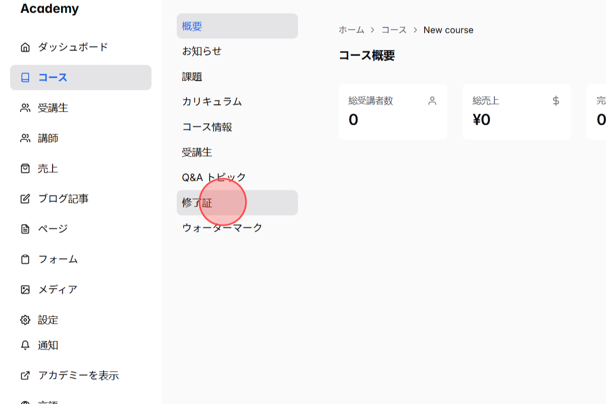Click the 受講生 people icon
Image resolution: width=606 pixels, height=404 pixels.
click(x=24, y=108)
